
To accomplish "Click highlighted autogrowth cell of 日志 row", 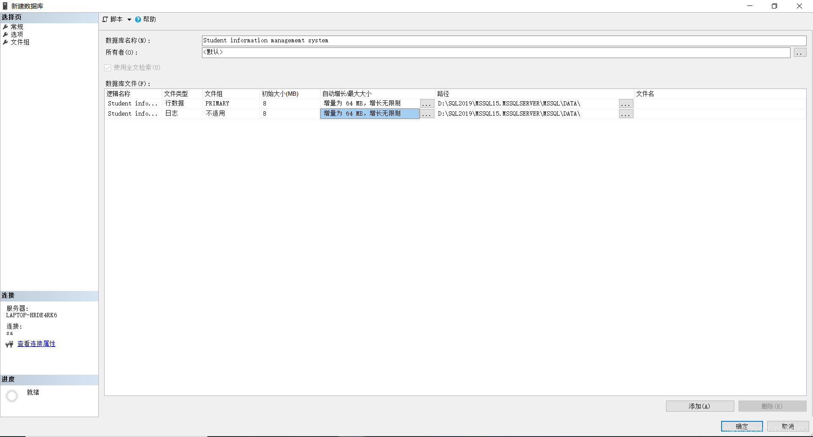I will [x=370, y=113].
